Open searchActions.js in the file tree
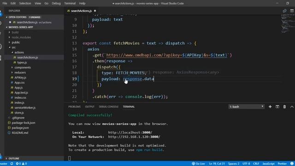The image size is (295, 166). pyautogui.click(x=28, y=57)
